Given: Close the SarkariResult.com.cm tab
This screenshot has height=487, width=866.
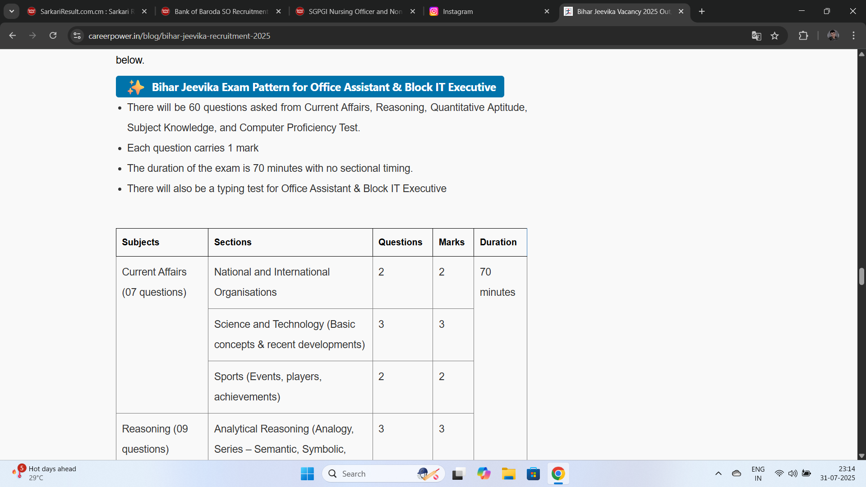Looking at the screenshot, I should coord(144,11).
